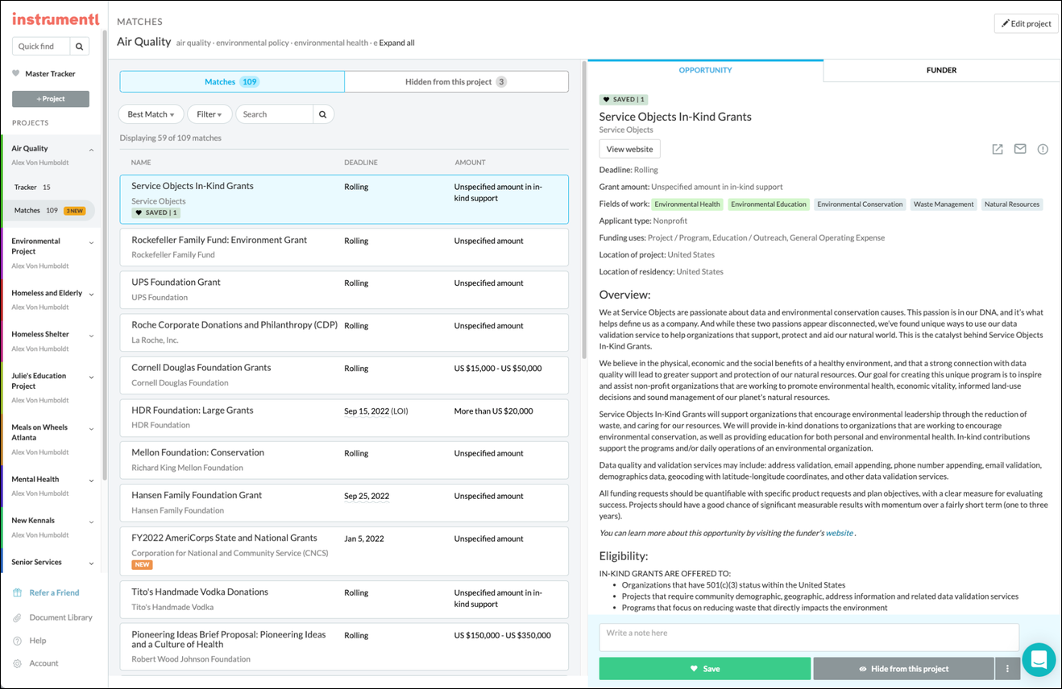Click the Quick find magnifier icon
Viewport: 1062px width, 689px height.
[x=80, y=47]
